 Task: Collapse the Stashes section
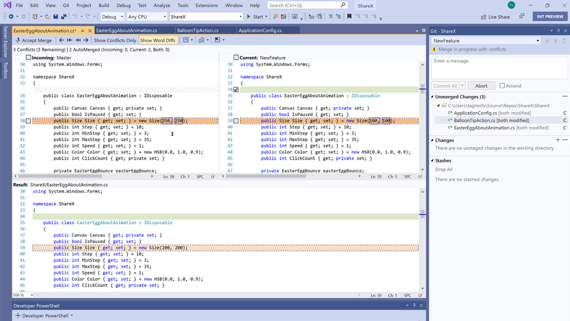click(433, 160)
